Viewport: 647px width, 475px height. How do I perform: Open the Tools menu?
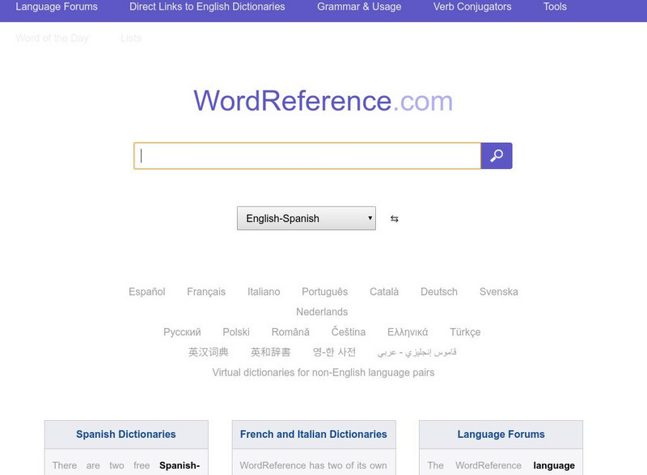pos(555,6)
